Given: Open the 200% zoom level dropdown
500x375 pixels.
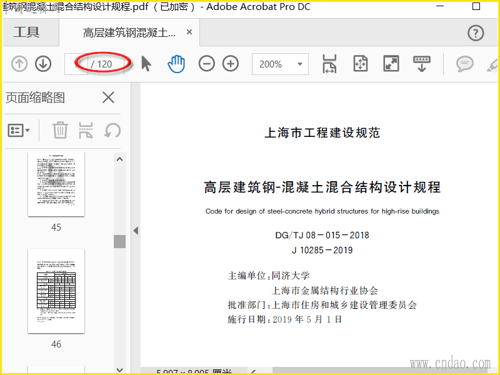Looking at the screenshot, I should point(280,64).
